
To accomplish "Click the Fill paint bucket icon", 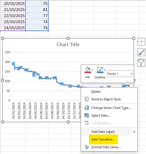I will pyautogui.click(x=88, y=69).
